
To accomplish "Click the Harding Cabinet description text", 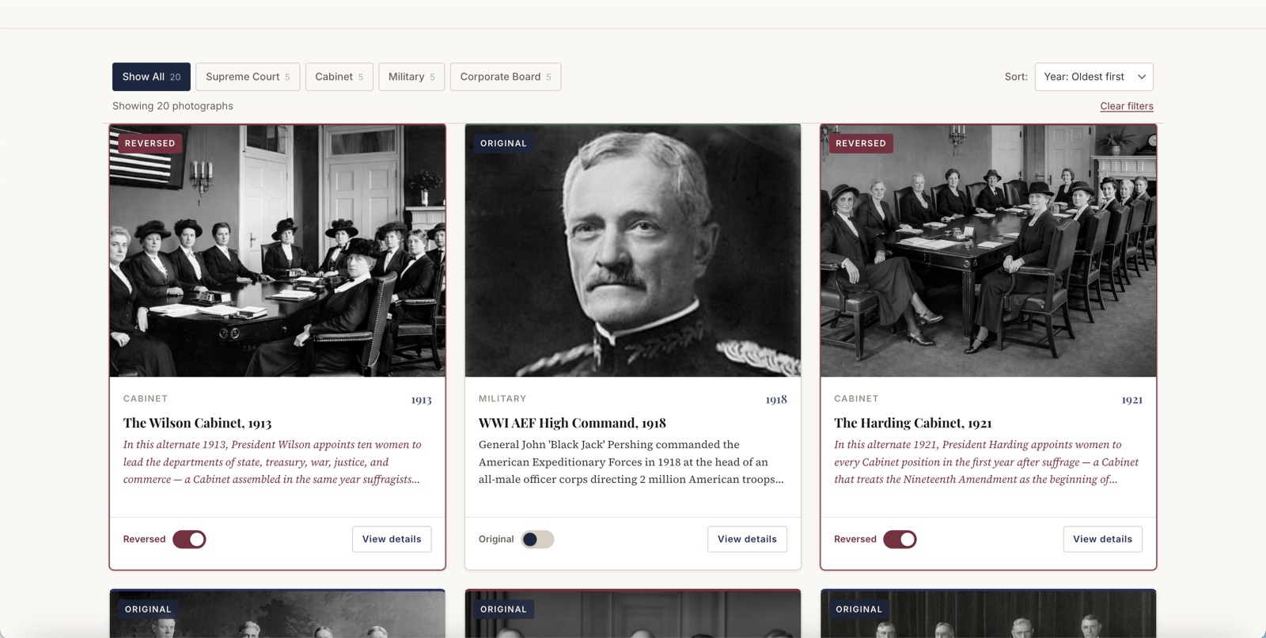I will tap(987, 462).
